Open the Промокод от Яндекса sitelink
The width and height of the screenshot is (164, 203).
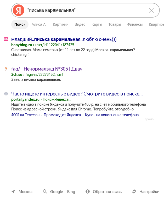62,115
